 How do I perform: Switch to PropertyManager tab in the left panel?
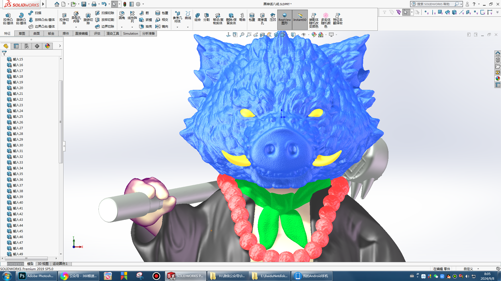[16, 46]
